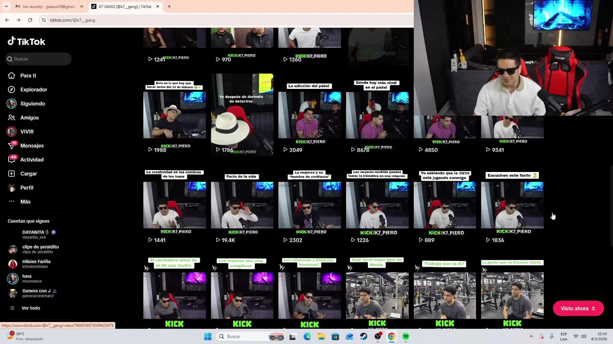613x344 pixels.
Task: Expand followed accounts with Ver todo
Action: [31, 308]
